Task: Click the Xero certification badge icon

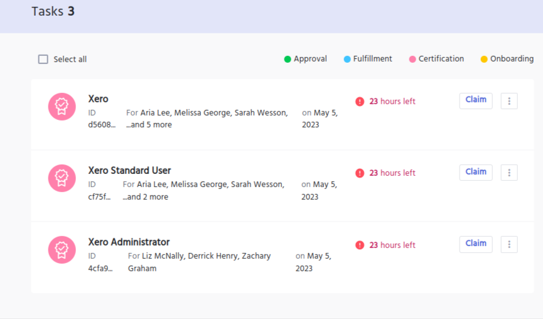Action: tap(62, 106)
